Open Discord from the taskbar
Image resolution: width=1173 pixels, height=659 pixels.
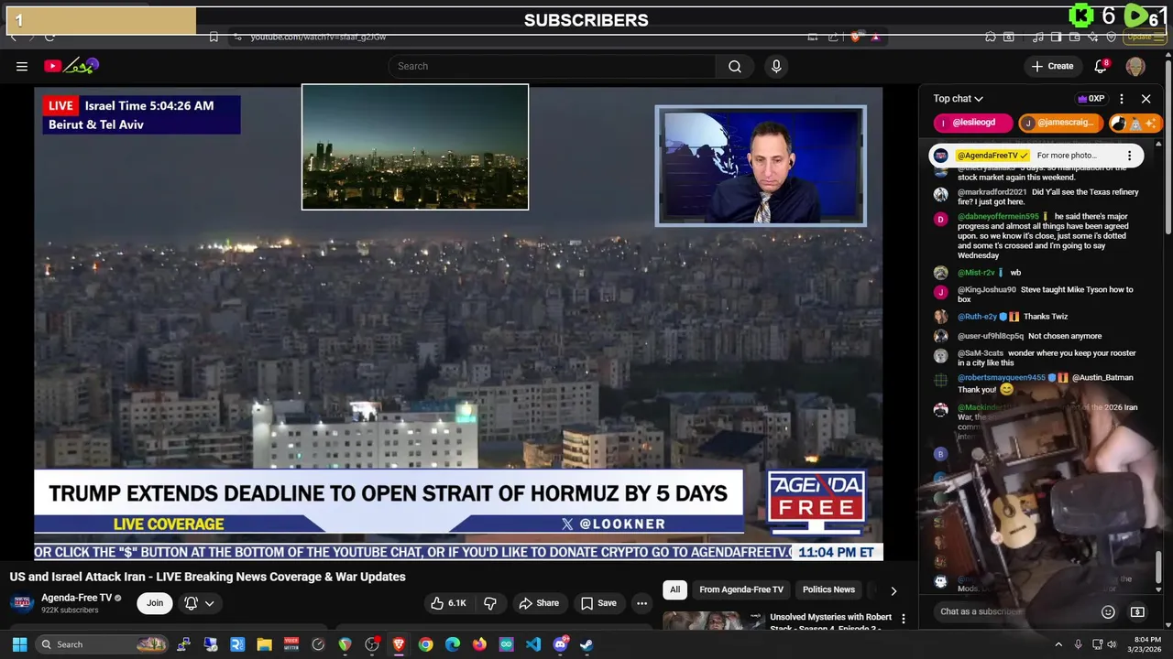coord(560,644)
